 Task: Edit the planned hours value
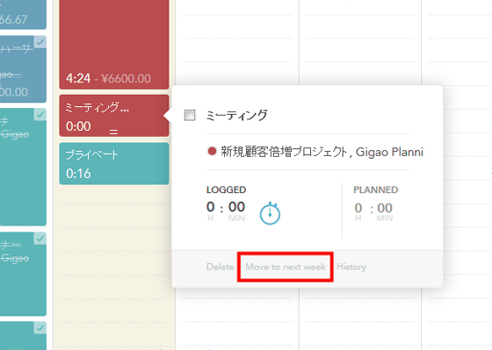(x=358, y=208)
